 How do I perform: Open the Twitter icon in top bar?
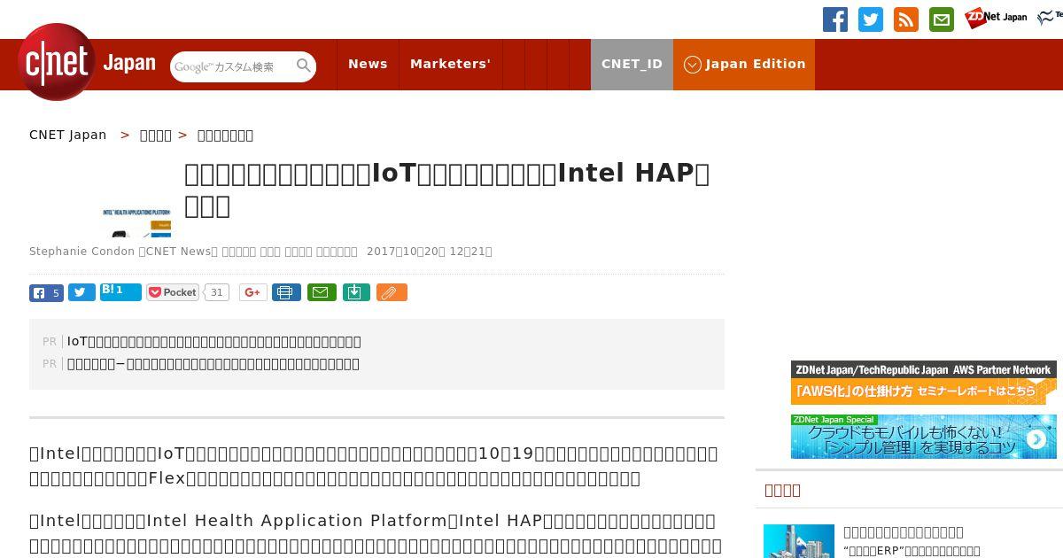[x=871, y=19]
